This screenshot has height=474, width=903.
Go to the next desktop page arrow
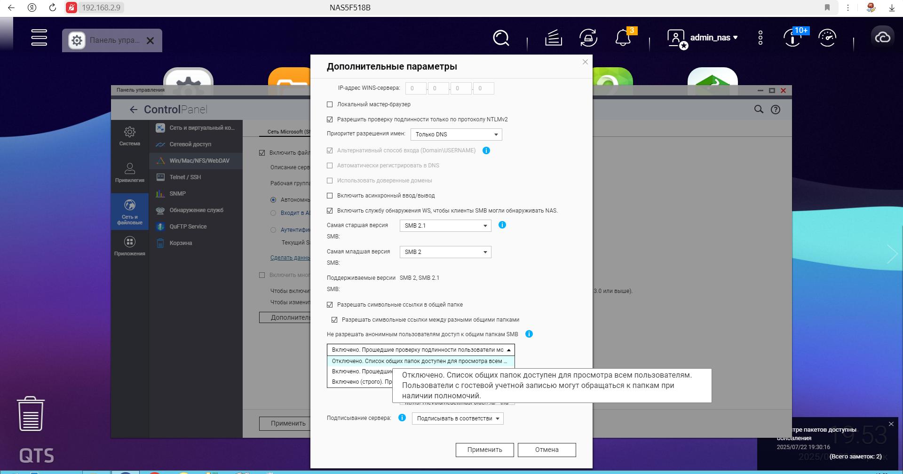[x=892, y=254]
